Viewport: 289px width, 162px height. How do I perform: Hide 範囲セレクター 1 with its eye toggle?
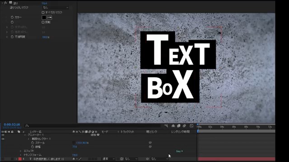pyautogui.click(x=3, y=139)
